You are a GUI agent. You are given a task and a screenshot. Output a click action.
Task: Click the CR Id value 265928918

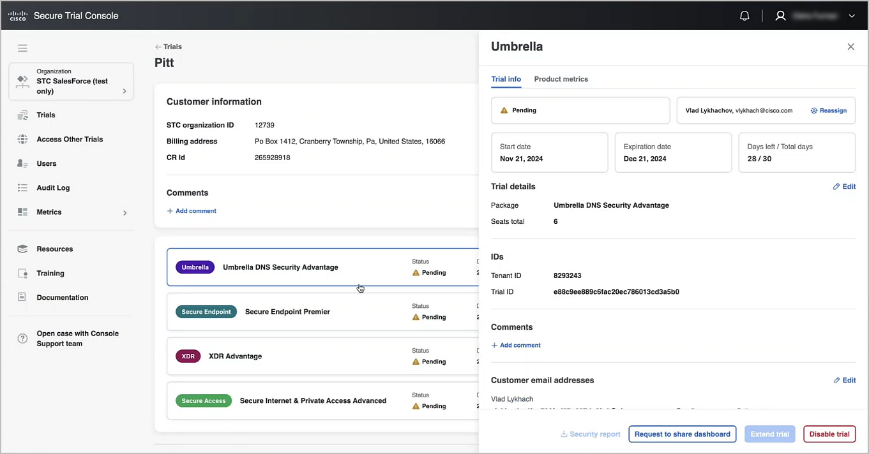coord(272,157)
